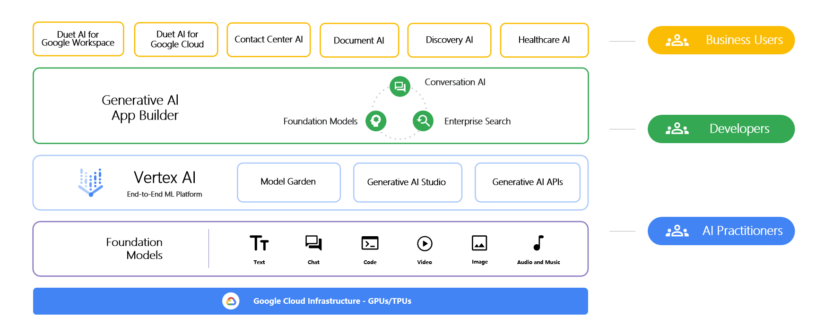This screenshot has width=833, height=334.
Task: Select the Generative AI APIs box
Action: [x=527, y=182]
